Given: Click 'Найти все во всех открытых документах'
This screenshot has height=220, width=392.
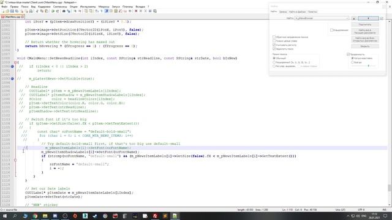Looking at the screenshot, I should pyautogui.click(x=365, y=39).
